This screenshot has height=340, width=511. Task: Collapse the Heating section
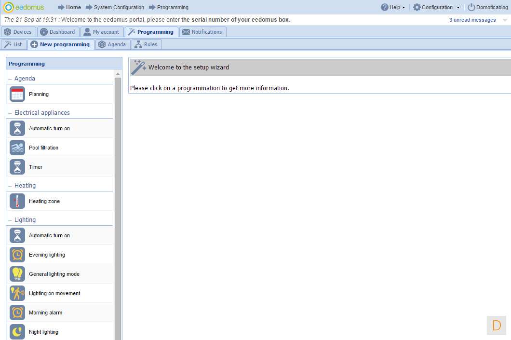click(10, 186)
